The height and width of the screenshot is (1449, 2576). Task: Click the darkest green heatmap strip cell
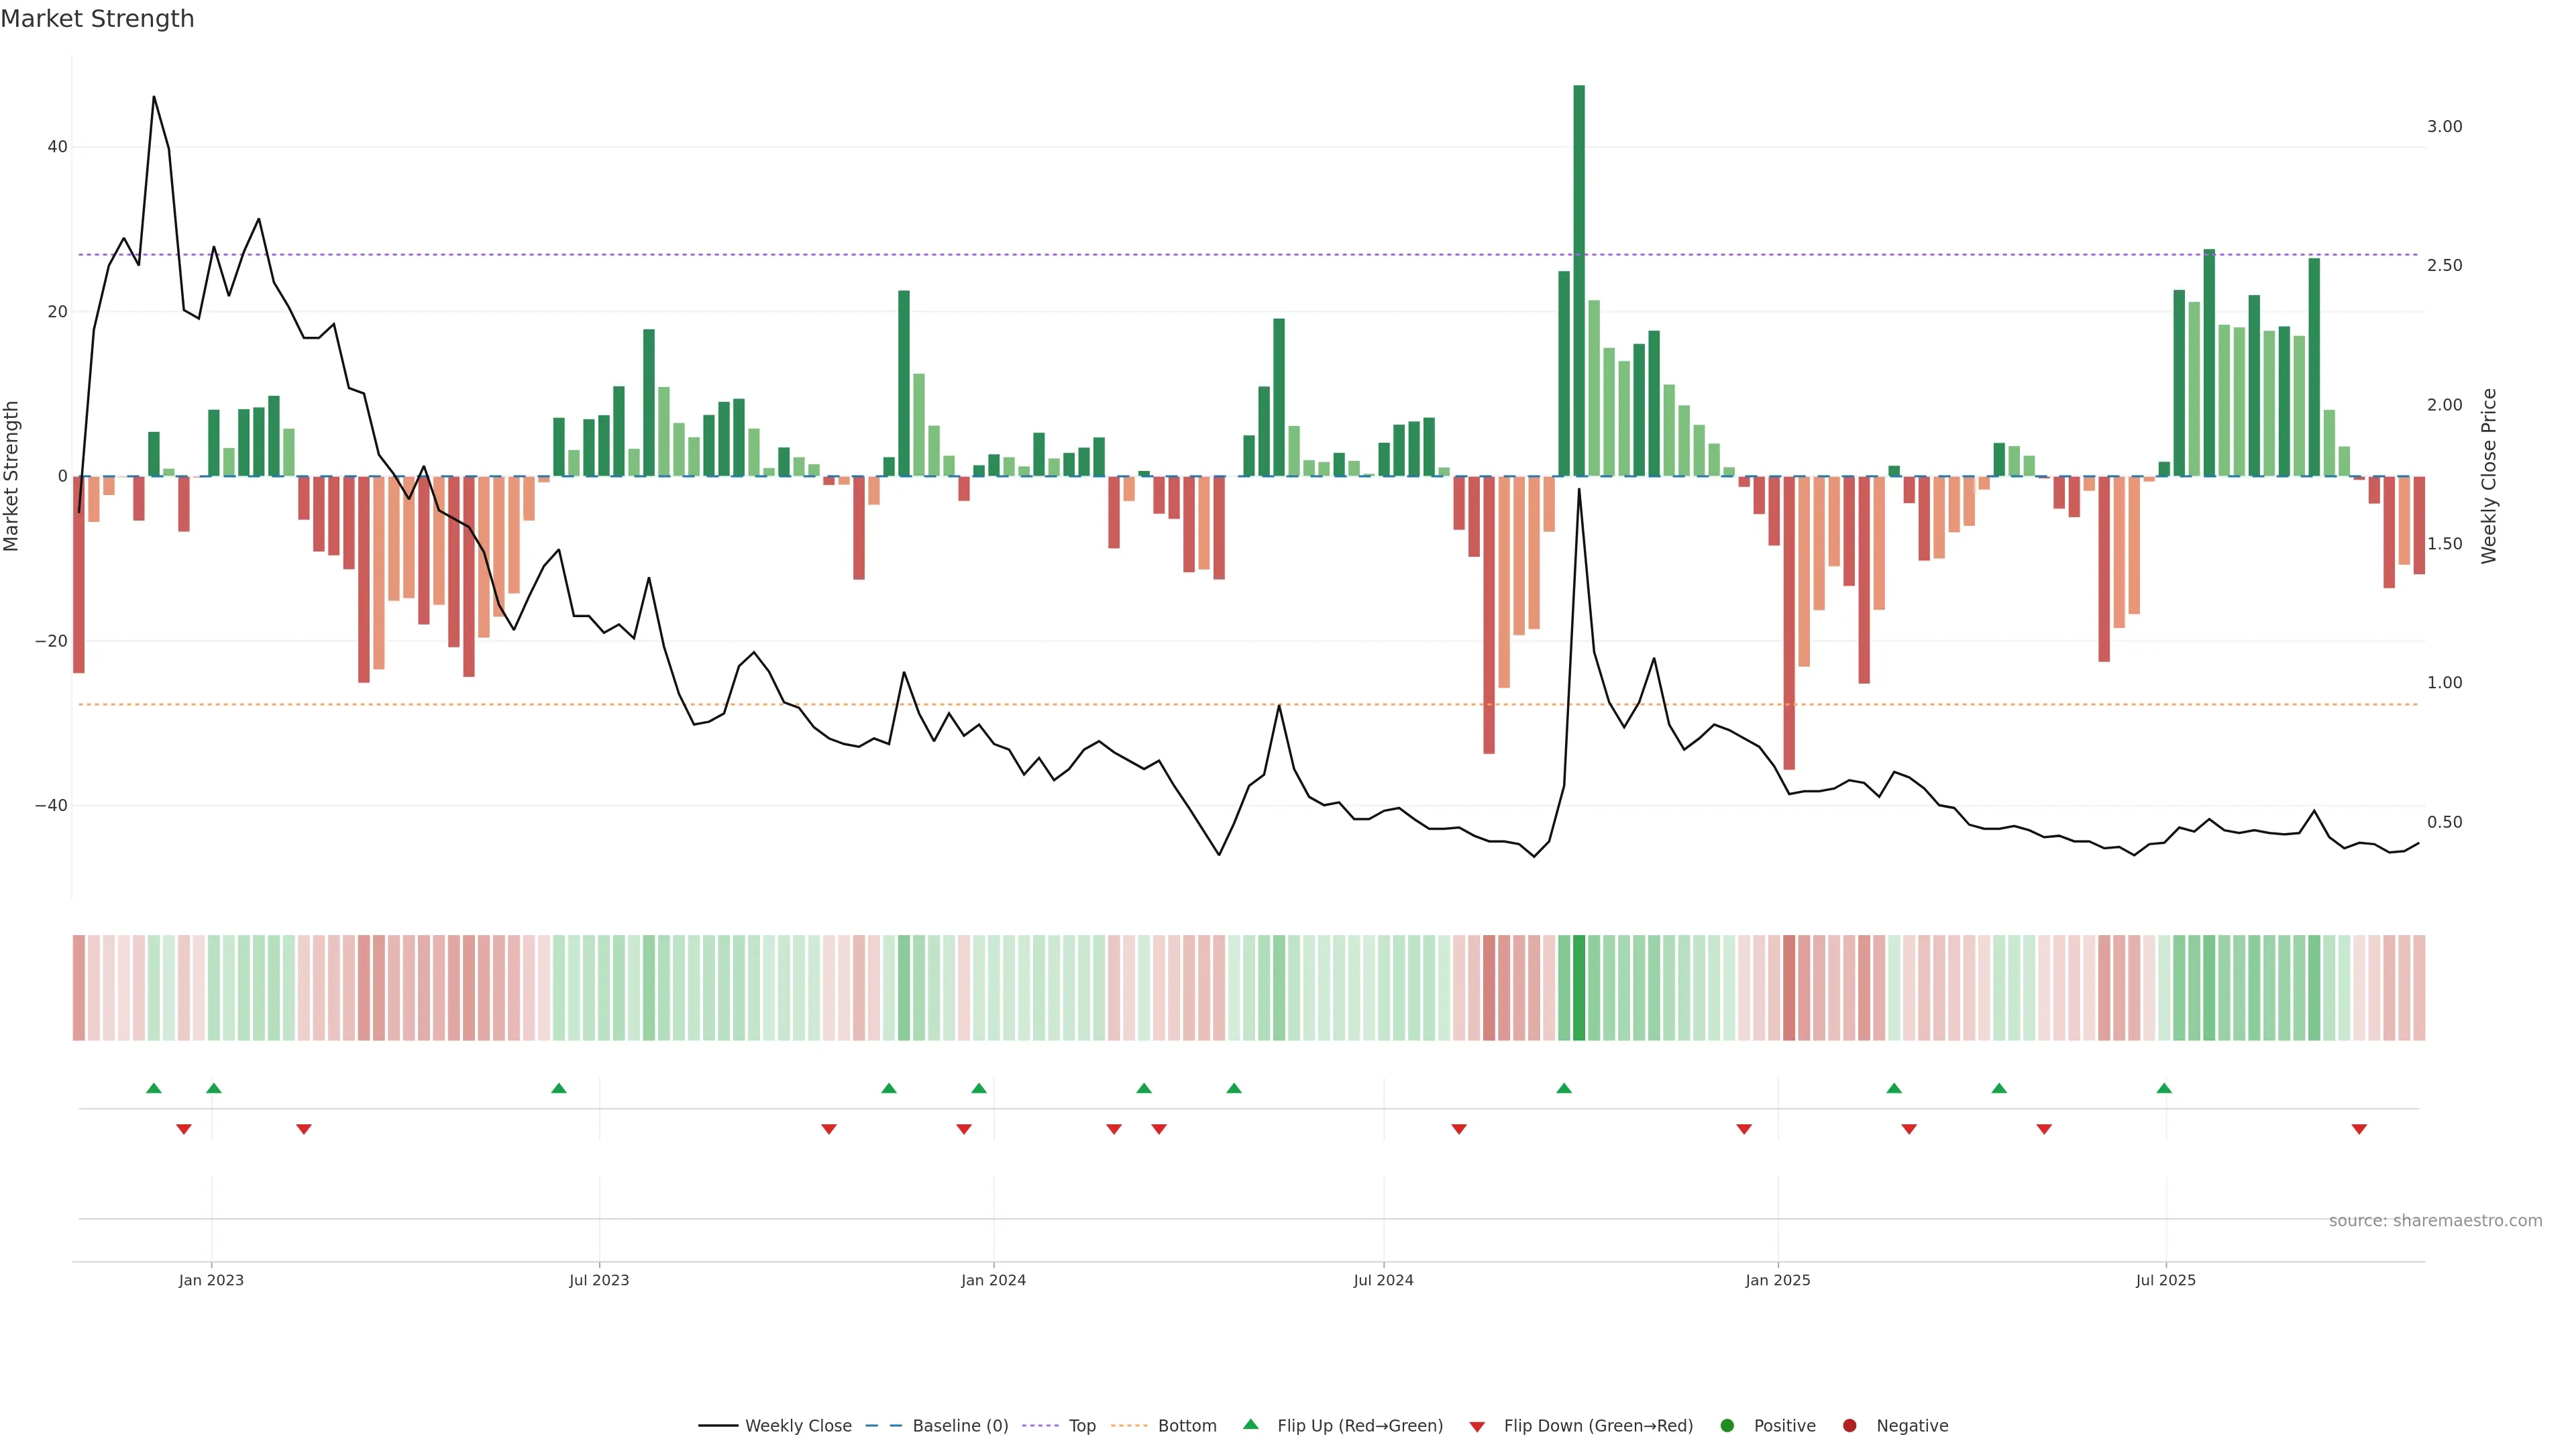pyautogui.click(x=1579, y=987)
